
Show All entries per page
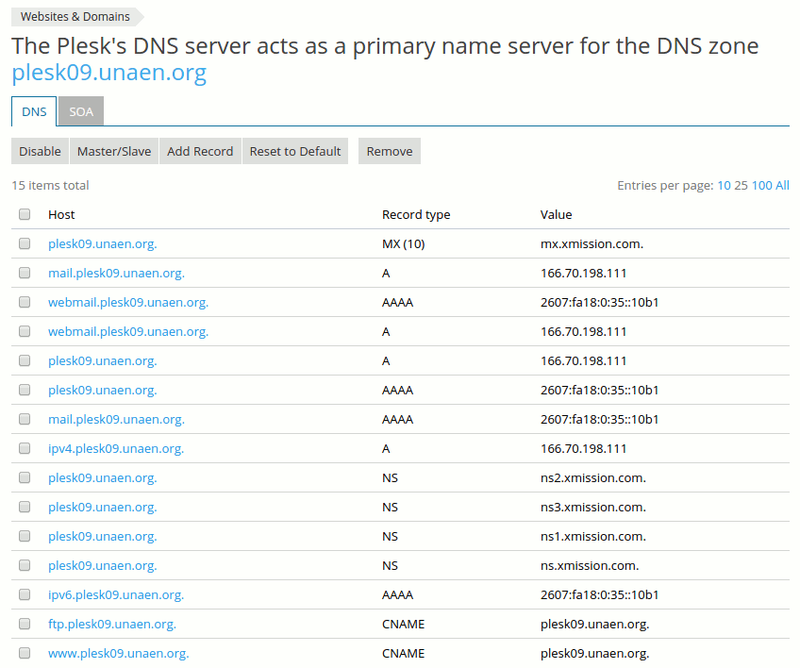click(782, 185)
